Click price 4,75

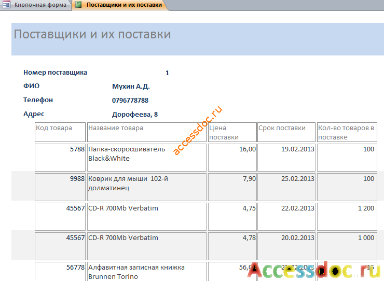232,217
